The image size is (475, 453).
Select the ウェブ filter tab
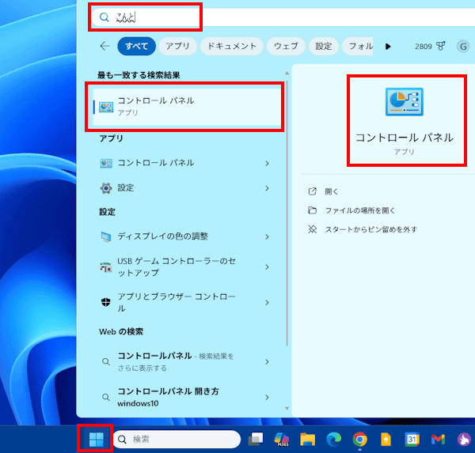[286, 47]
